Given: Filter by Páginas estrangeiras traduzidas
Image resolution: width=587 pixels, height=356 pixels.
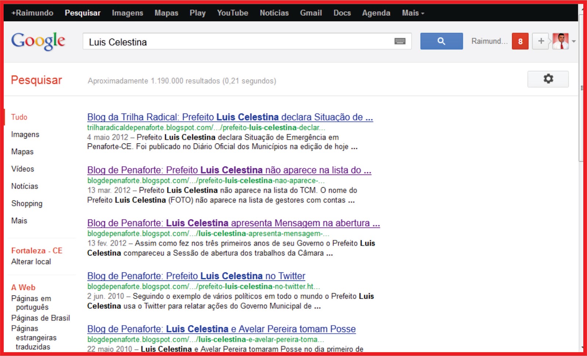Looking at the screenshot, I should click(34, 338).
